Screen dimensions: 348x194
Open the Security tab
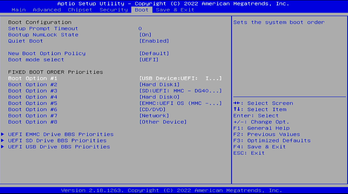(x=114, y=10)
